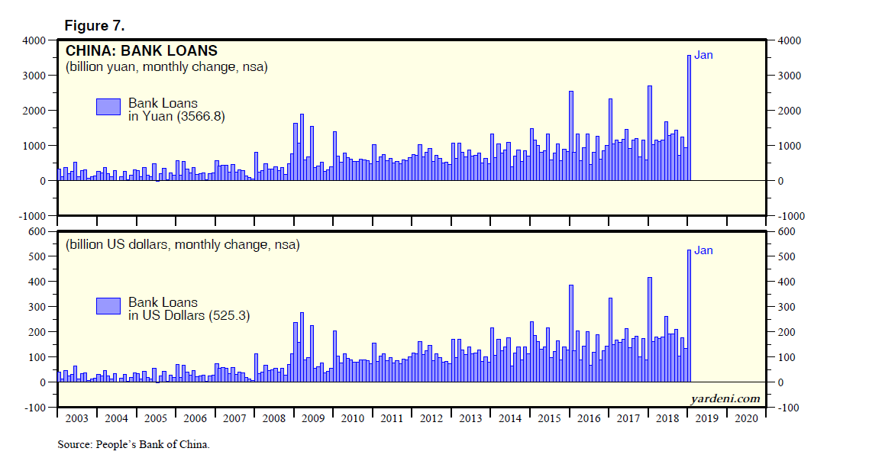Select the 2003 year label on the x-axis
Image resolution: width=869 pixels, height=474 pixels.
pos(76,418)
